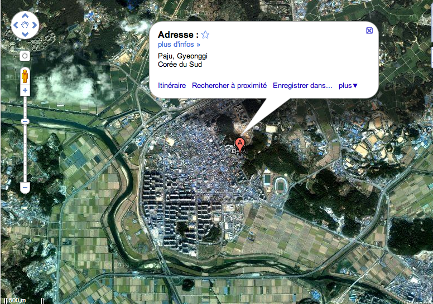Select 'Rechercher à proximité'
Viewport: 433px width, 304px height.
pyautogui.click(x=229, y=86)
